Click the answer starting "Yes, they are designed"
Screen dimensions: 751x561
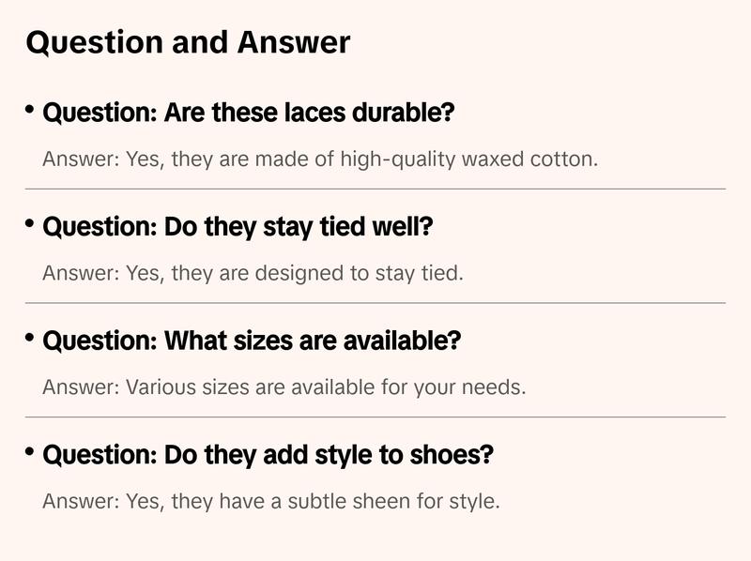coord(253,273)
